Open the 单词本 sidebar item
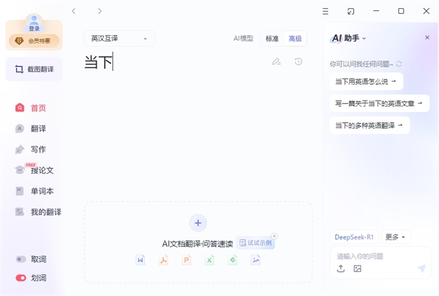 34,191
